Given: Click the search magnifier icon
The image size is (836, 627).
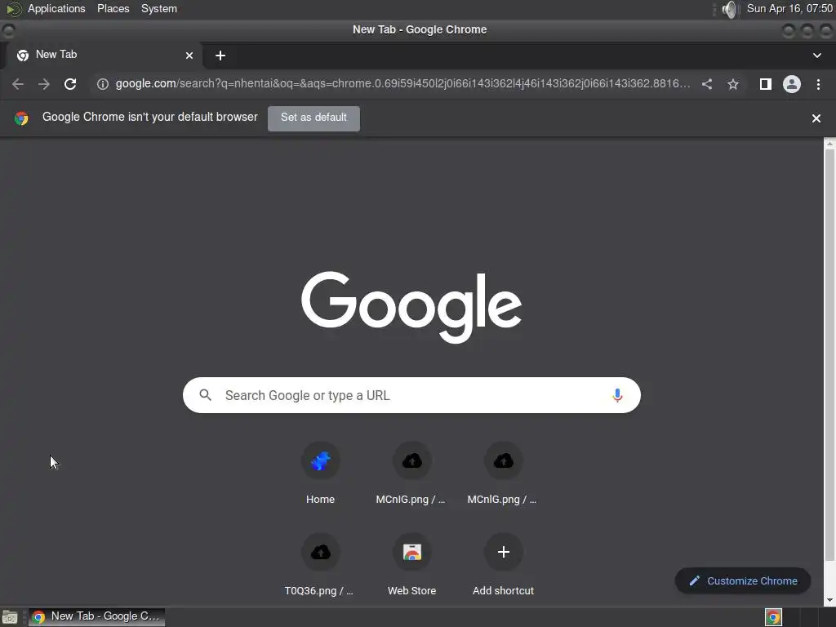Looking at the screenshot, I should 205,395.
